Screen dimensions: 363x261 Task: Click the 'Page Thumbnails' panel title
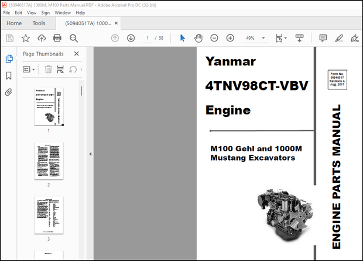[43, 54]
